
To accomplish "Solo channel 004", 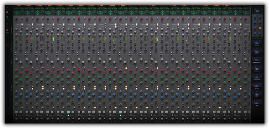I will (48, 112).
